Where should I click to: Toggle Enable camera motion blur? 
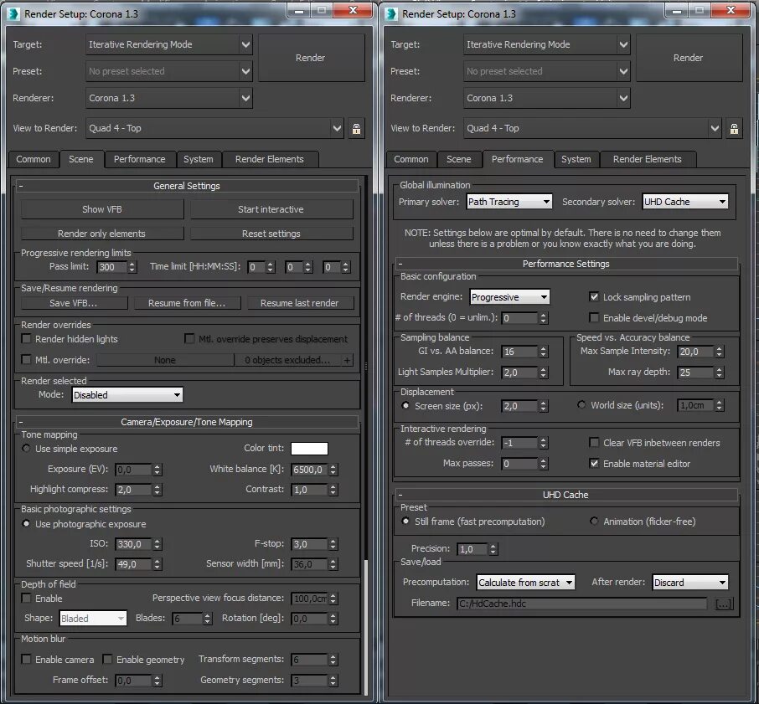(x=26, y=659)
